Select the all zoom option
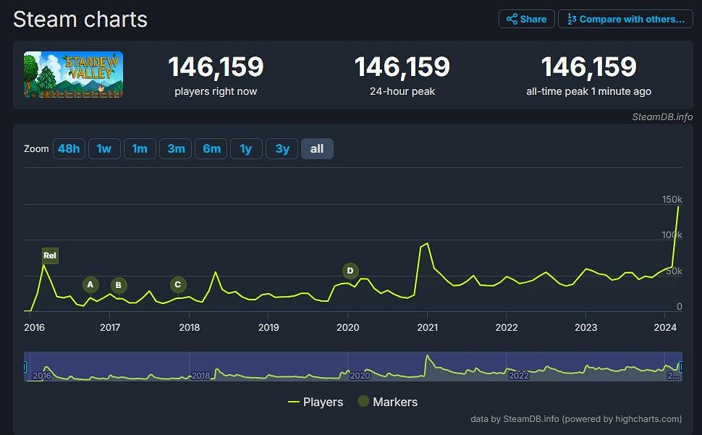This screenshot has width=702, height=435. tap(317, 148)
